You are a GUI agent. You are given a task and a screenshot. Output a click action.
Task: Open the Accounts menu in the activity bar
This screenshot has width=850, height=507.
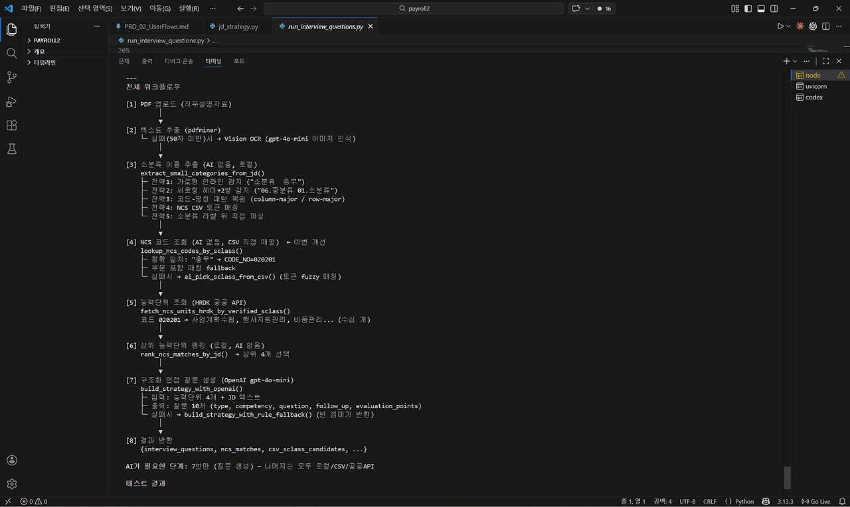pos(11,460)
